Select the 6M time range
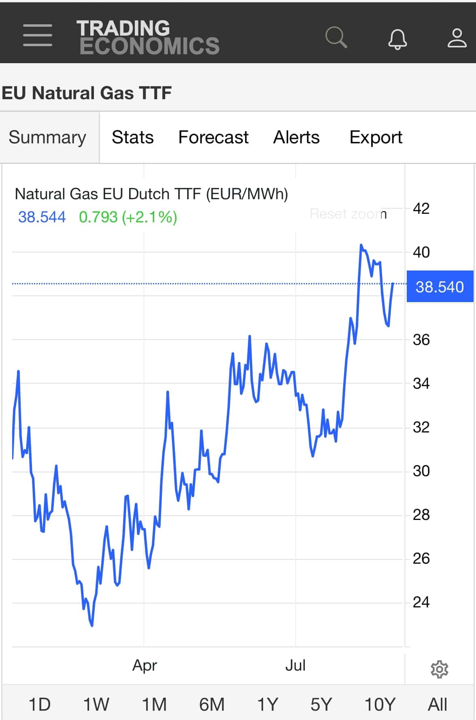The image size is (476, 720). (212, 704)
